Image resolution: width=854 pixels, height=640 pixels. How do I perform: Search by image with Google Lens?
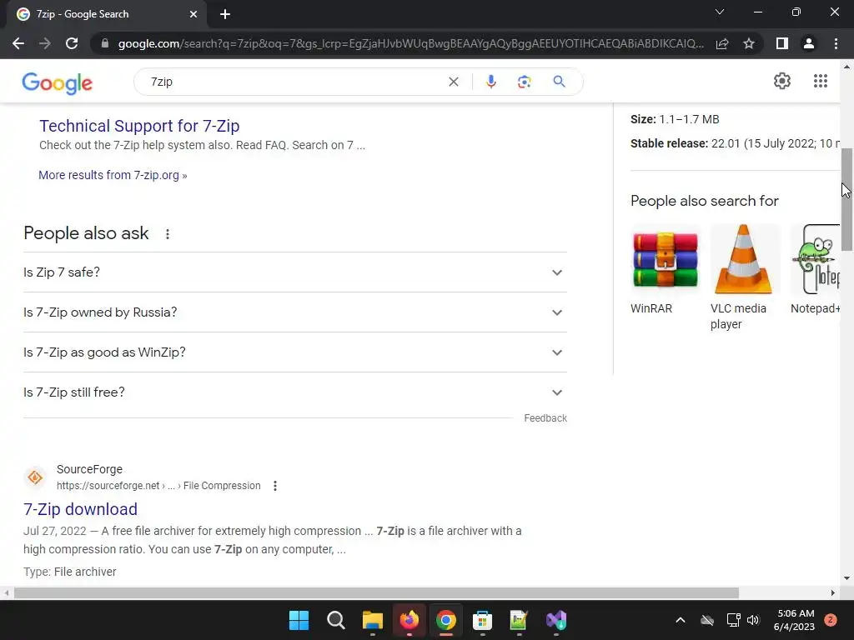tap(524, 82)
